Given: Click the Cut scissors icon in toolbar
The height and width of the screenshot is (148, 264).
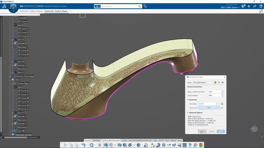Looking at the screenshot, I should click(x=65, y=145).
